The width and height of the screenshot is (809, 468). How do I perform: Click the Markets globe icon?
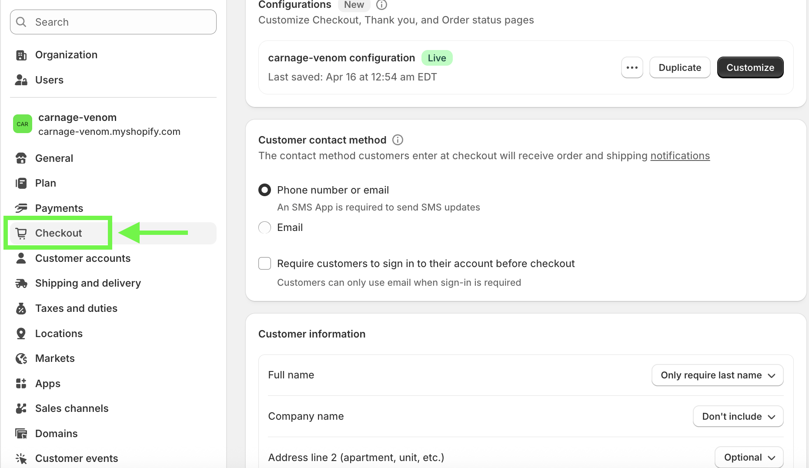coord(21,358)
